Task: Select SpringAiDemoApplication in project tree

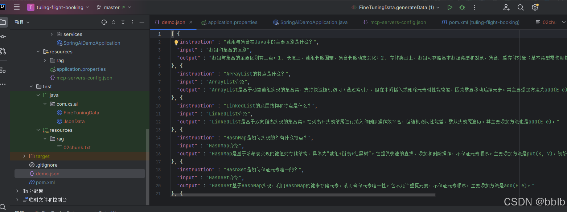Action: coord(92,43)
